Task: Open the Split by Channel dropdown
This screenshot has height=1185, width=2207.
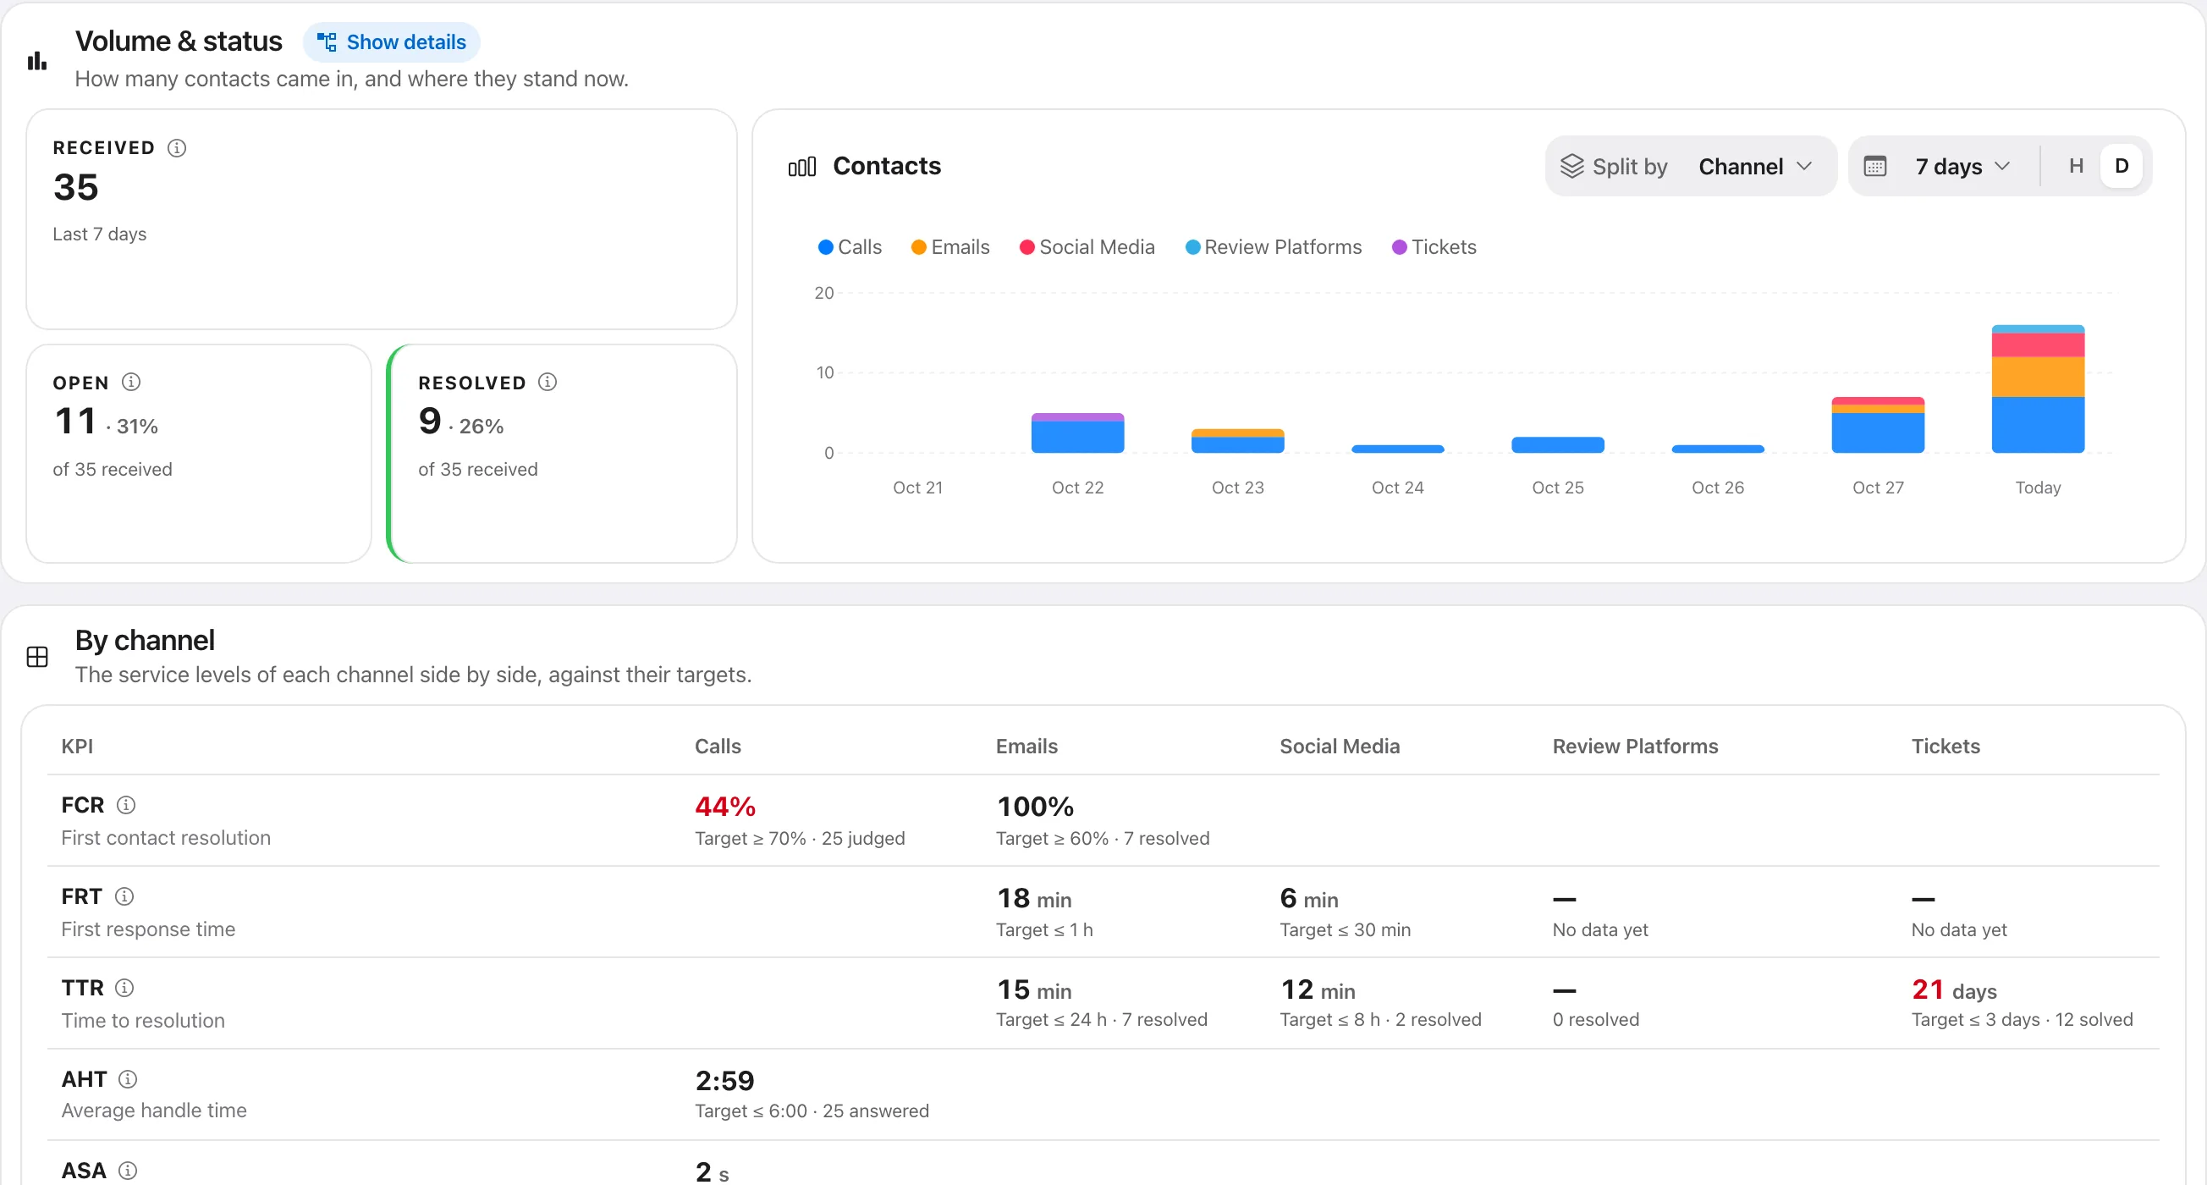Action: [x=1691, y=166]
